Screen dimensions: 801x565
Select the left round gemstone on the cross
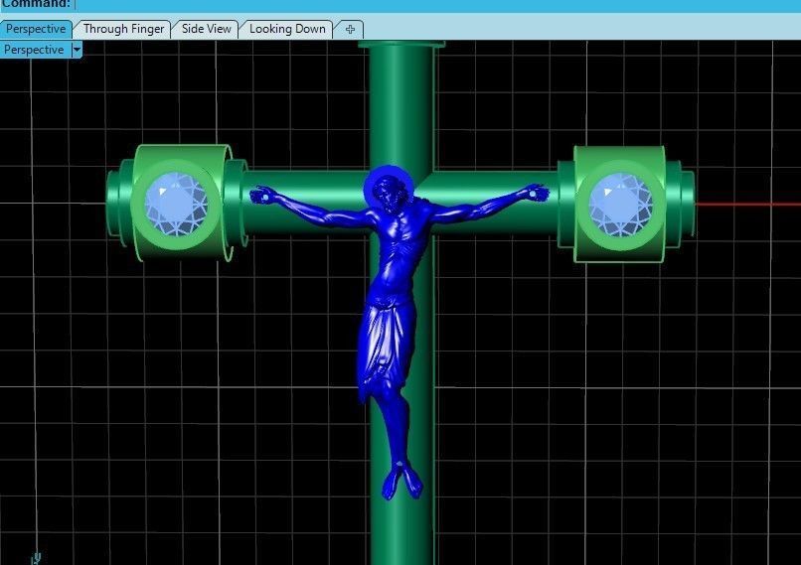coord(176,204)
